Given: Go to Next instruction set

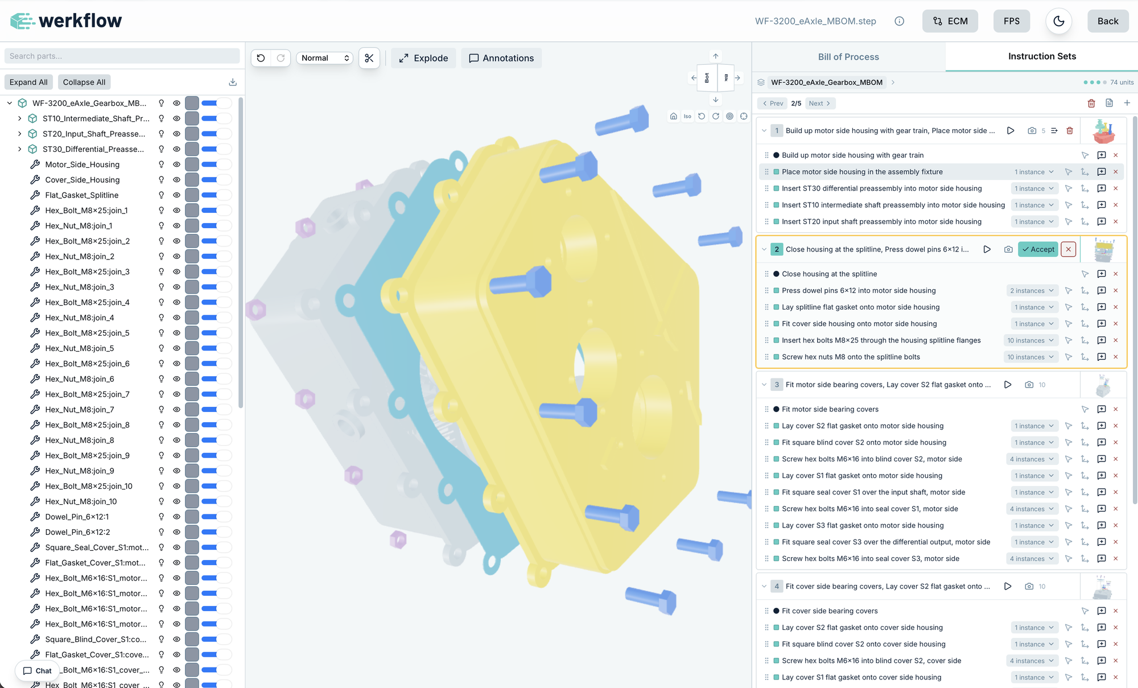Looking at the screenshot, I should (x=820, y=103).
